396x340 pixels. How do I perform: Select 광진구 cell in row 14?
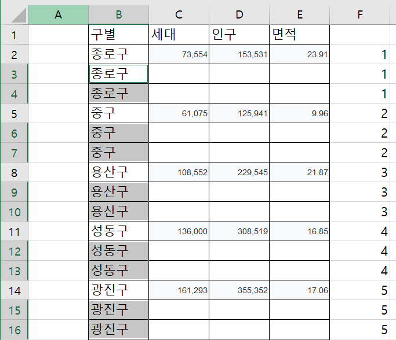click(118, 290)
